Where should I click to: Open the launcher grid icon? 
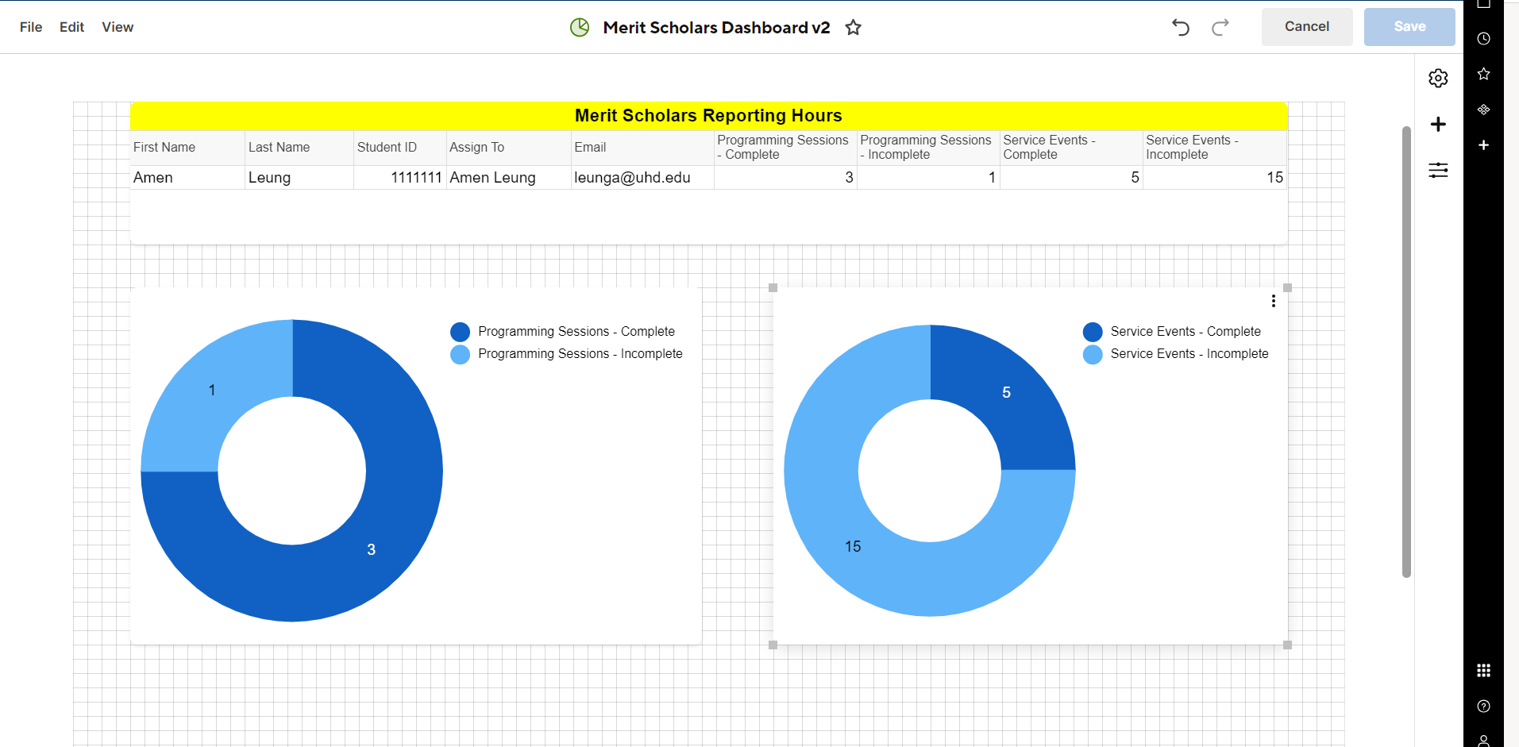(x=1483, y=671)
